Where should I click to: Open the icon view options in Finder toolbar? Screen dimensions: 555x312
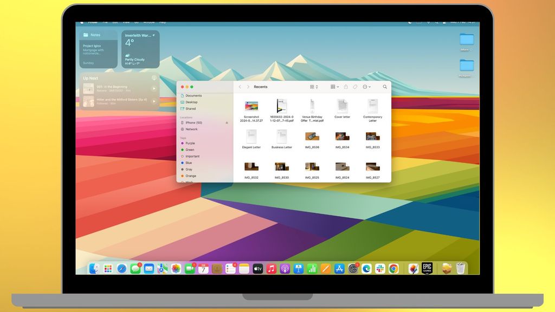[x=313, y=87]
